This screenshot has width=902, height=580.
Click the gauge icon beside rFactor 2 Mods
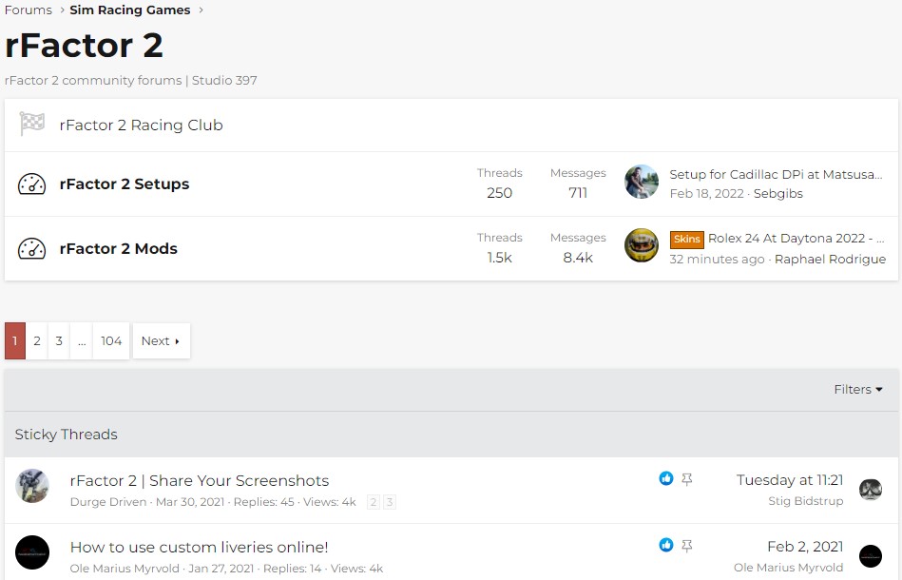[x=31, y=248]
